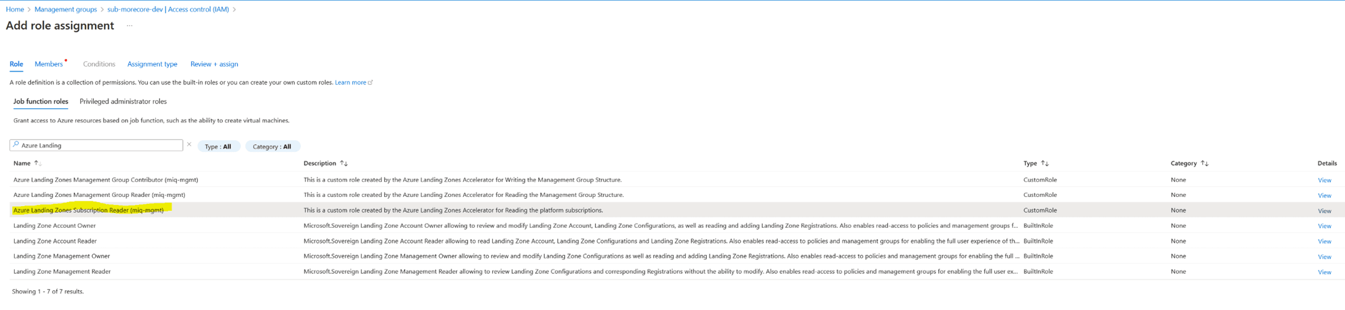Click the search magnifier icon in the filter box
Screen dimensions: 1345x310
(16, 145)
